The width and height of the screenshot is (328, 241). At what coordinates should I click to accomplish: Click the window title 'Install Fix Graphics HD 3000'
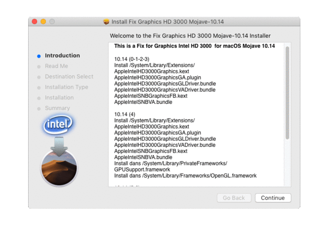167,22
